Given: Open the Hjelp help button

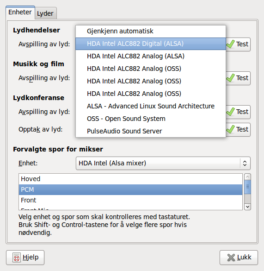Looking at the screenshot, I should pos(25,258).
